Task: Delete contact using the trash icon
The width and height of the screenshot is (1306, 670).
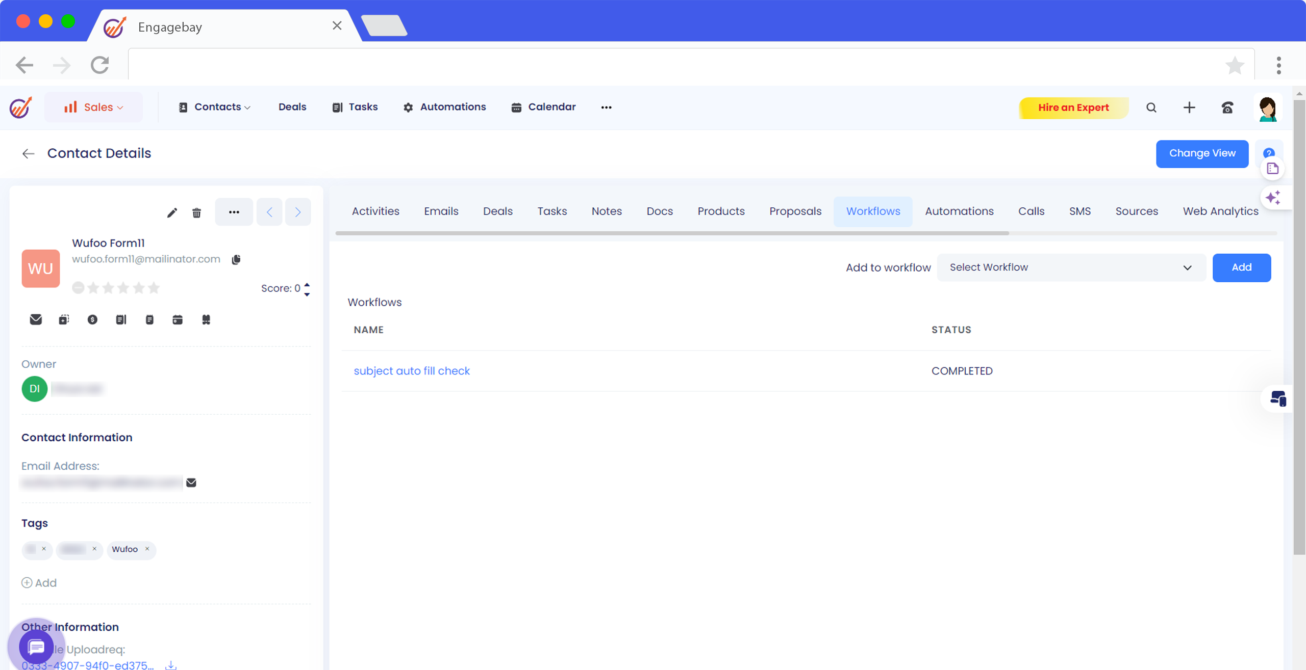Action: (196, 212)
